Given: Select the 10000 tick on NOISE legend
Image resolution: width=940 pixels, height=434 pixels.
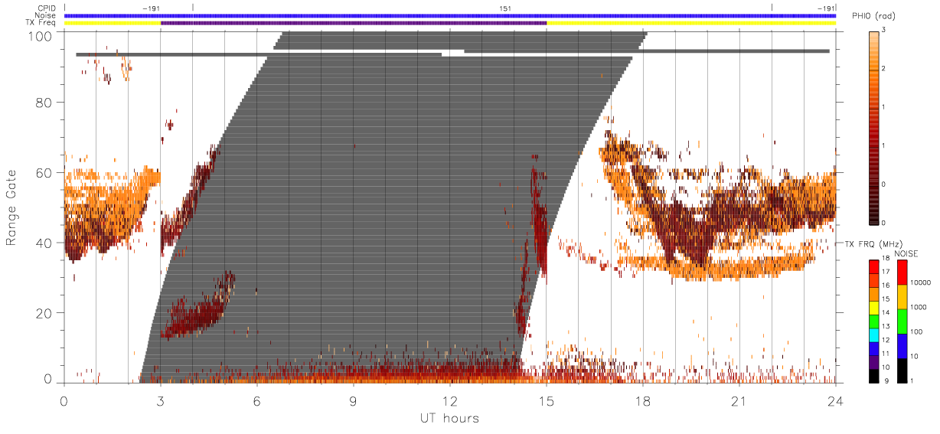Looking at the screenshot, I should 920,282.
